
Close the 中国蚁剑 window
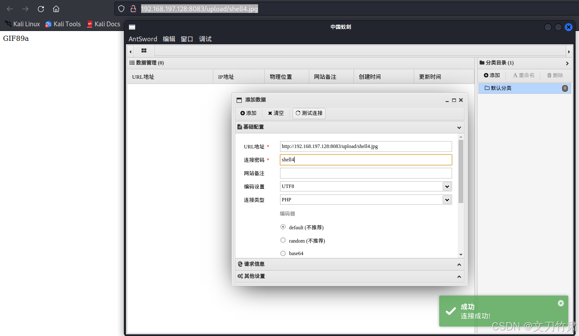pos(569,27)
